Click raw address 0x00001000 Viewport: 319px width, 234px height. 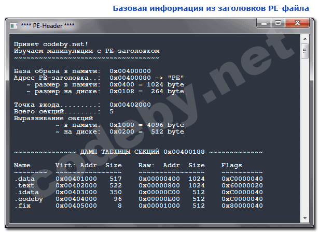click(159, 206)
